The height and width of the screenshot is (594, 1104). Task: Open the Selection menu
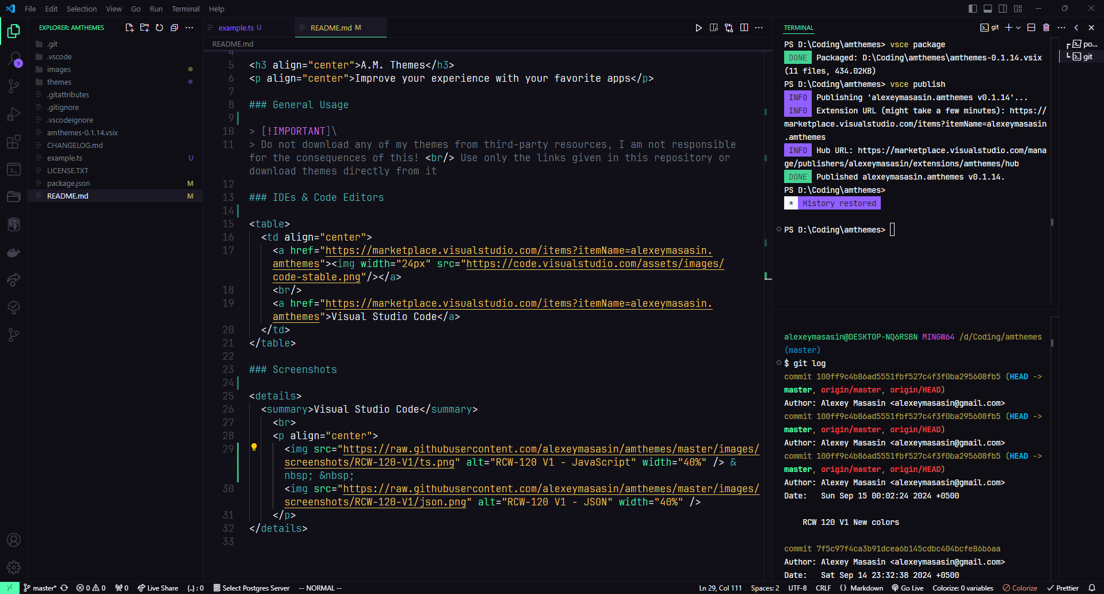(82, 9)
